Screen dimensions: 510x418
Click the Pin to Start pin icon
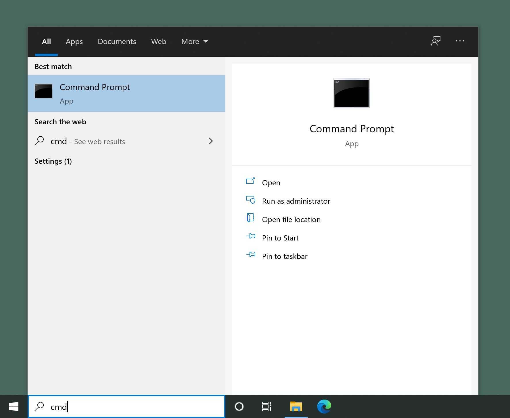[x=251, y=236]
